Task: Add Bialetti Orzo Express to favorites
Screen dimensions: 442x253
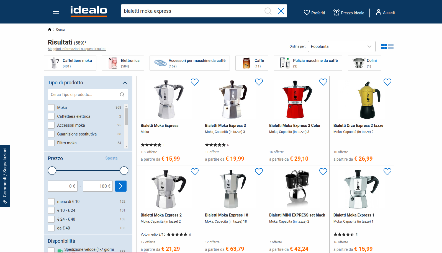Action: pos(387,82)
